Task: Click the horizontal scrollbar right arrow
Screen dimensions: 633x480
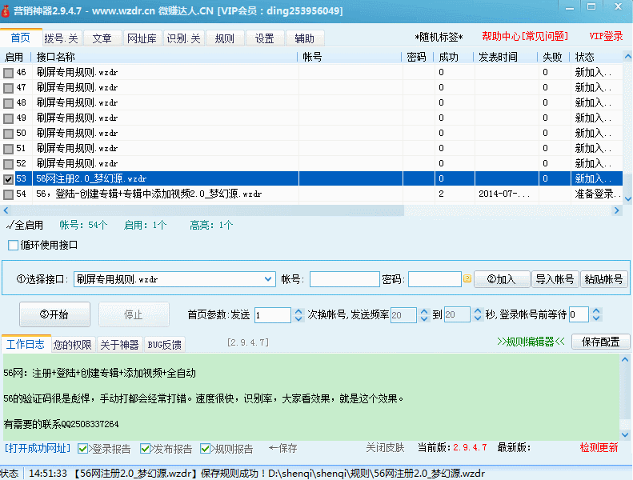Action: click(617, 210)
